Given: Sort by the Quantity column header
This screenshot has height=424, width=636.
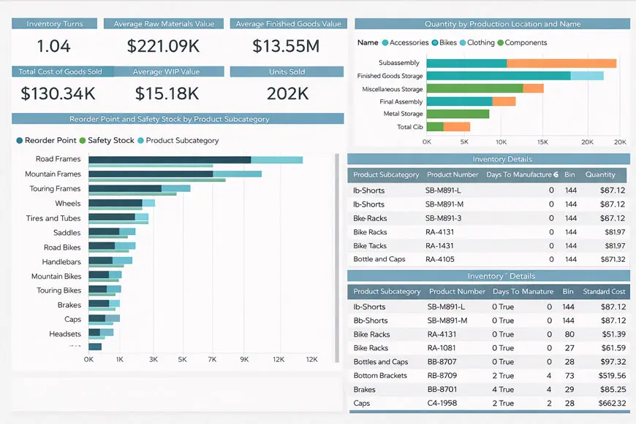Looking at the screenshot, I should click(x=600, y=174).
